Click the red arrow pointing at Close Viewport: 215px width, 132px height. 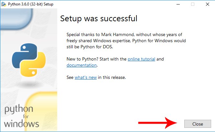(x=157, y=123)
